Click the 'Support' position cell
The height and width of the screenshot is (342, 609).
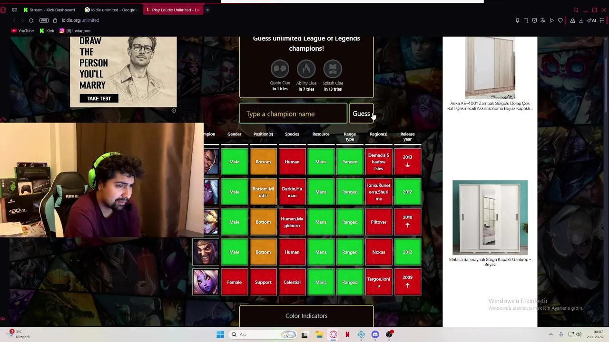click(x=263, y=282)
